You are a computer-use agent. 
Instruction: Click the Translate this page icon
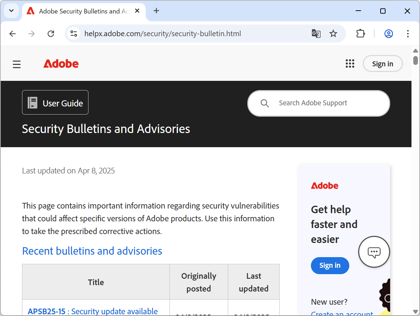click(x=316, y=34)
